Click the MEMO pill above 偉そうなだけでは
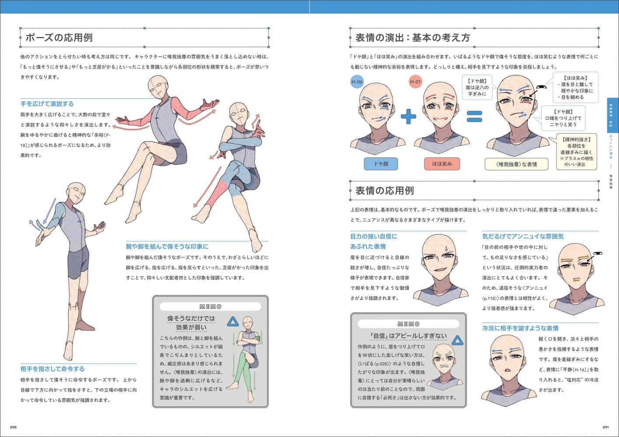The width and height of the screenshot is (619, 437). click(210, 307)
